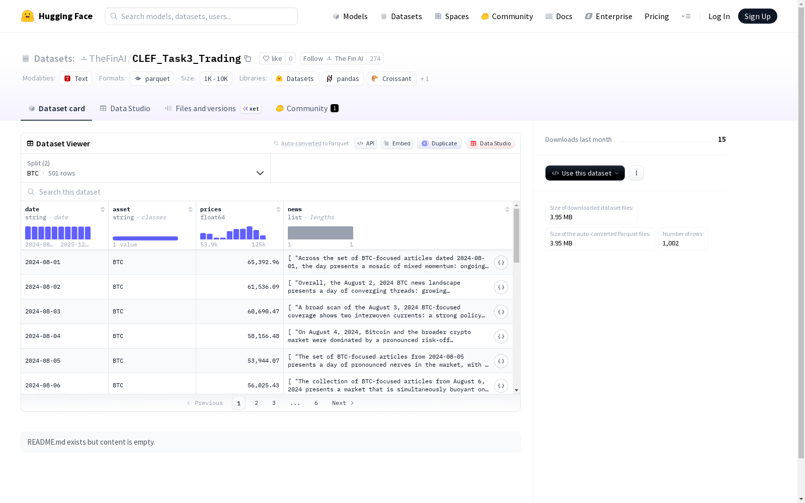Image resolution: width=805 pixels, height=503 pixels.
Task: Open Data Studio from viewer header
Action: [491, 143]
